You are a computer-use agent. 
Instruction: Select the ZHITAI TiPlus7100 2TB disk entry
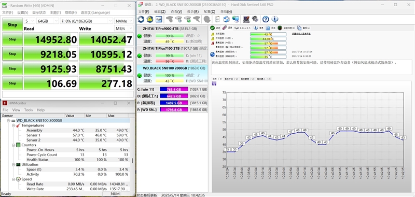172,55
